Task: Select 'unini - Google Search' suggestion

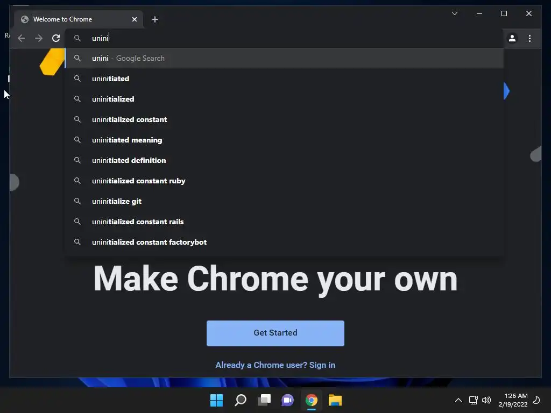Action: pyautogui.click(x=284, y=58)
